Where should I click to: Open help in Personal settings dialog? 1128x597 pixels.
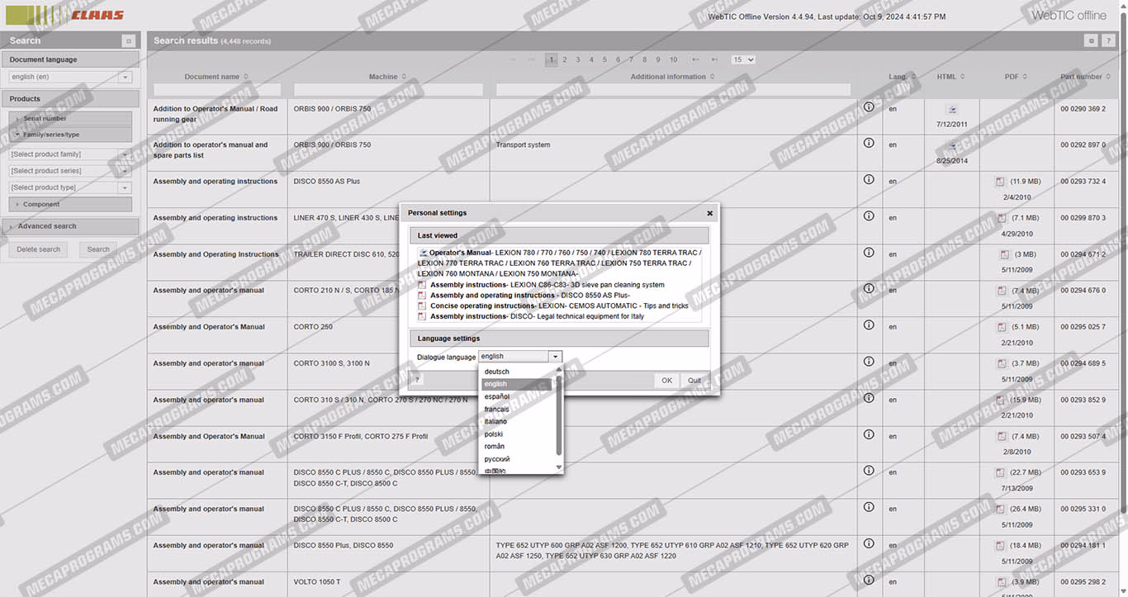coord(417,380)
